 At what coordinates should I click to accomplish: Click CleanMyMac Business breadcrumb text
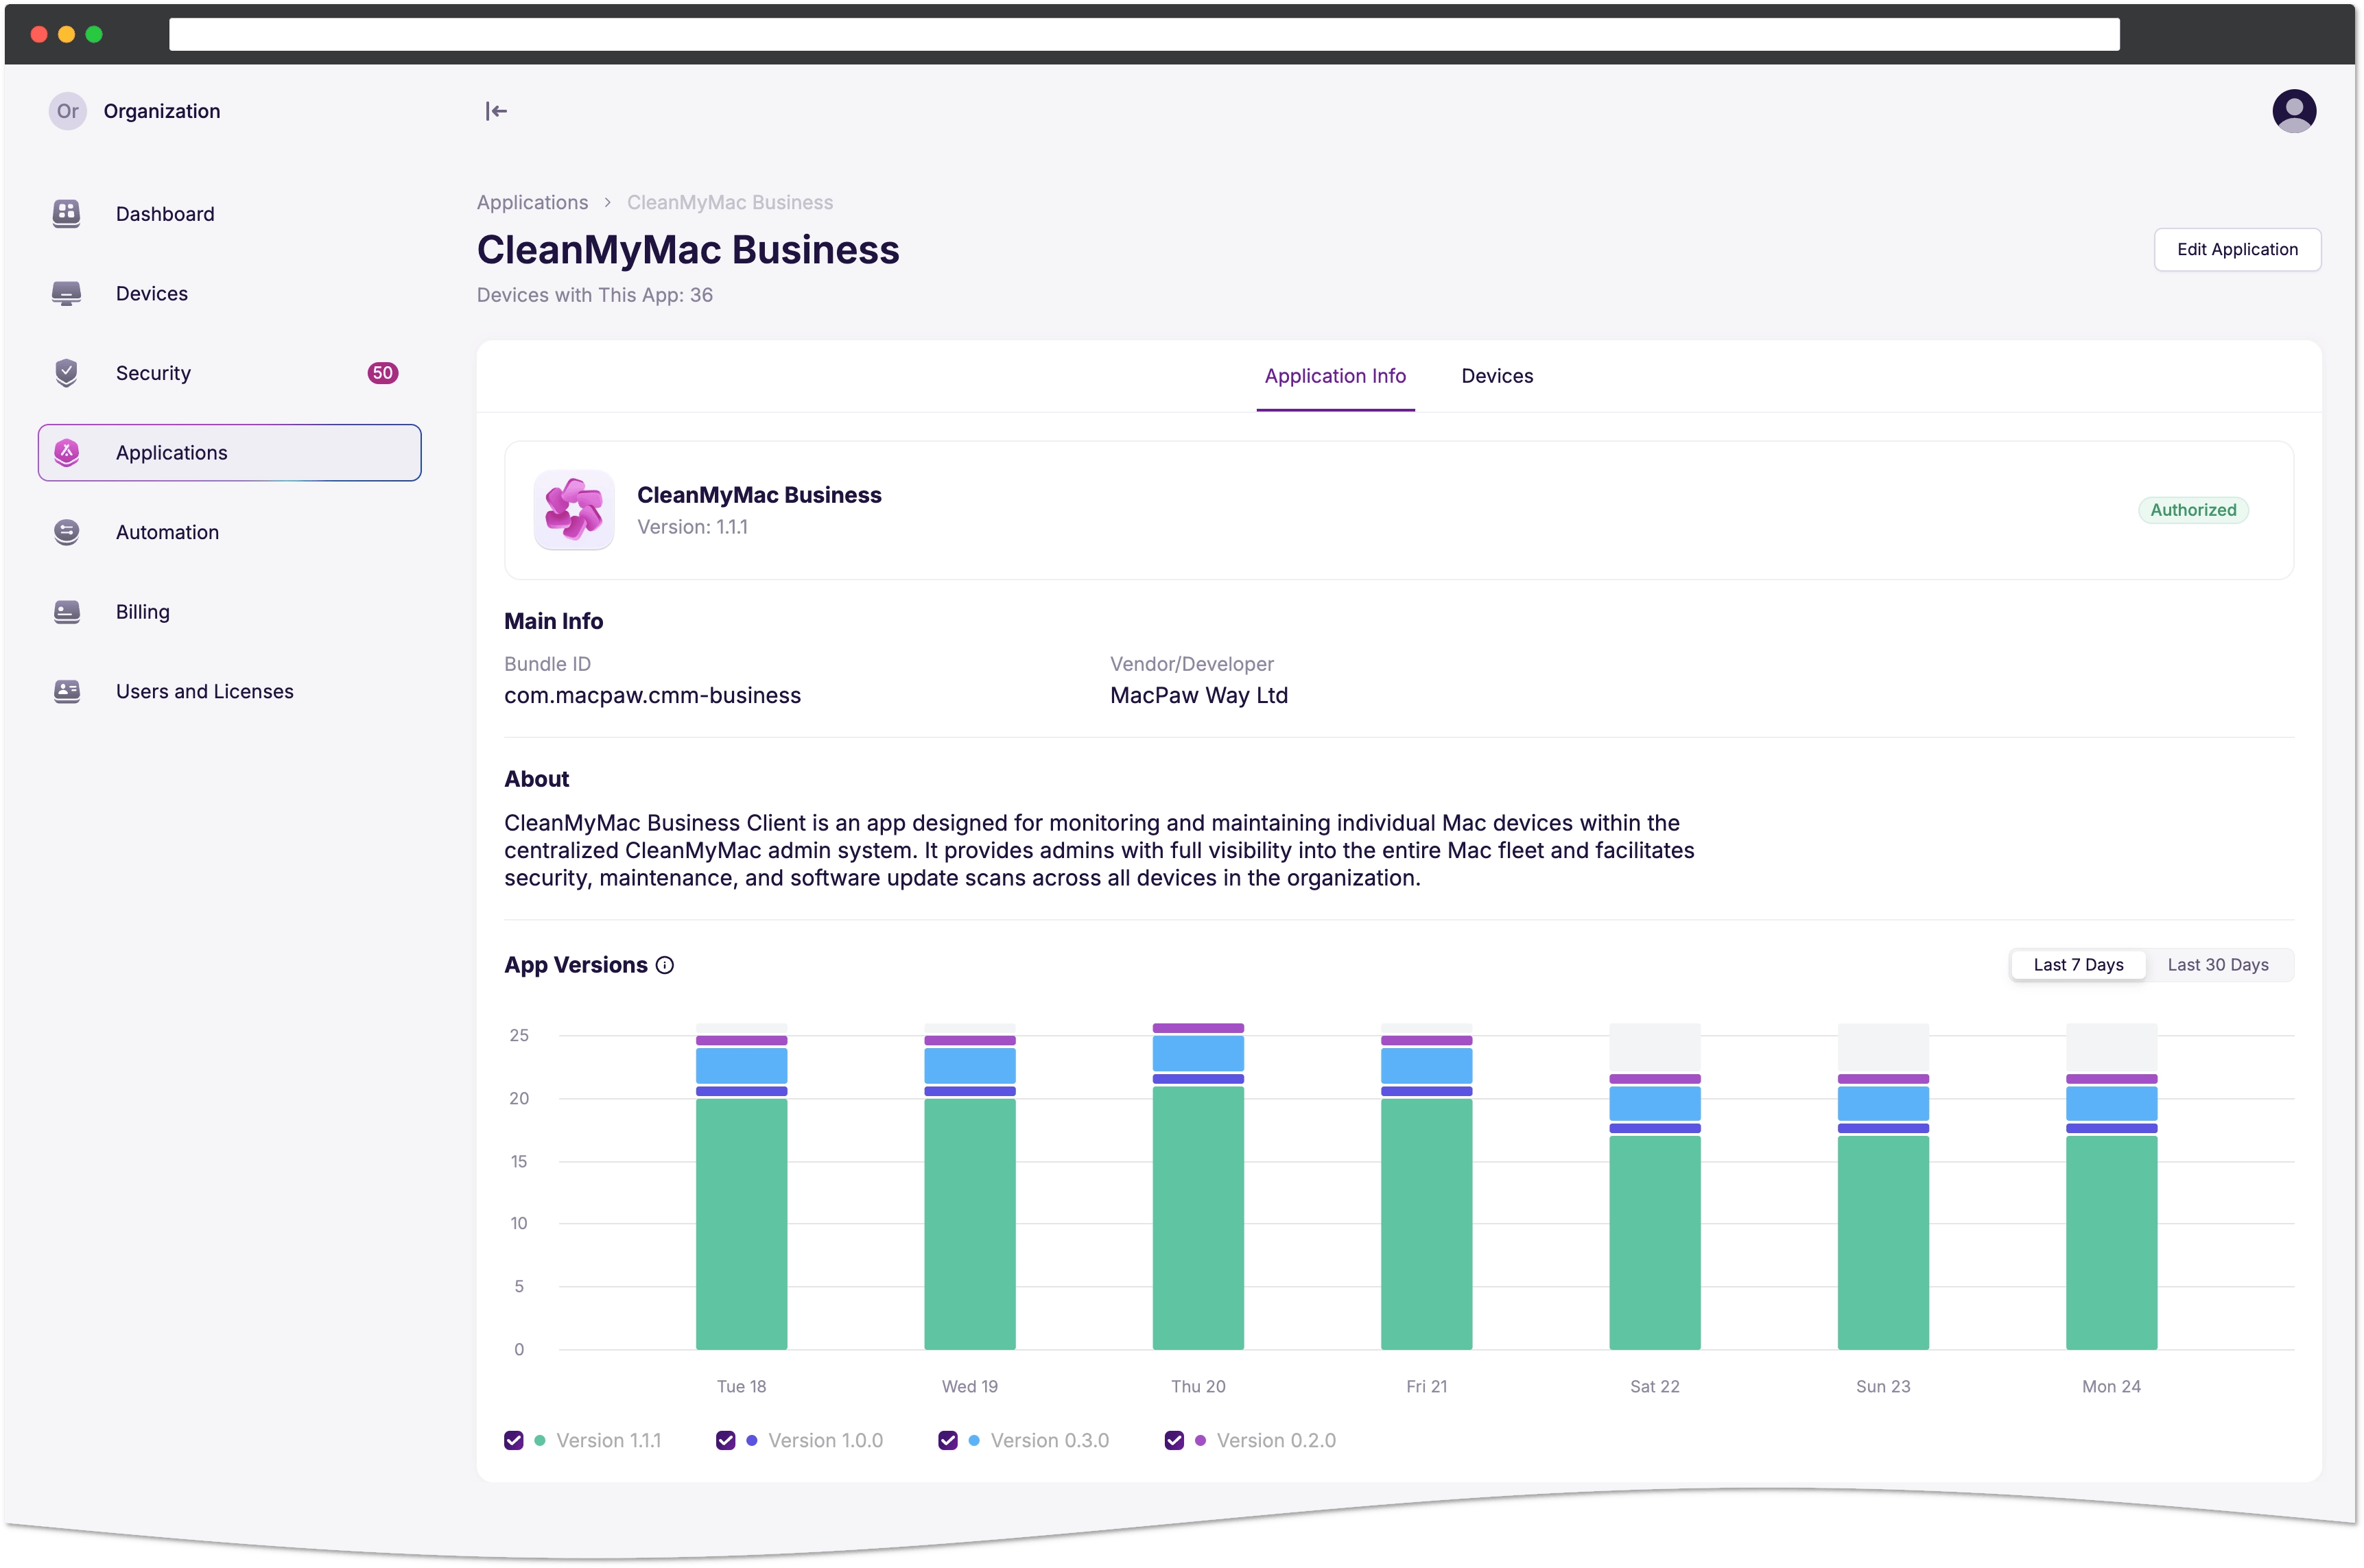(x=729, y=202)
